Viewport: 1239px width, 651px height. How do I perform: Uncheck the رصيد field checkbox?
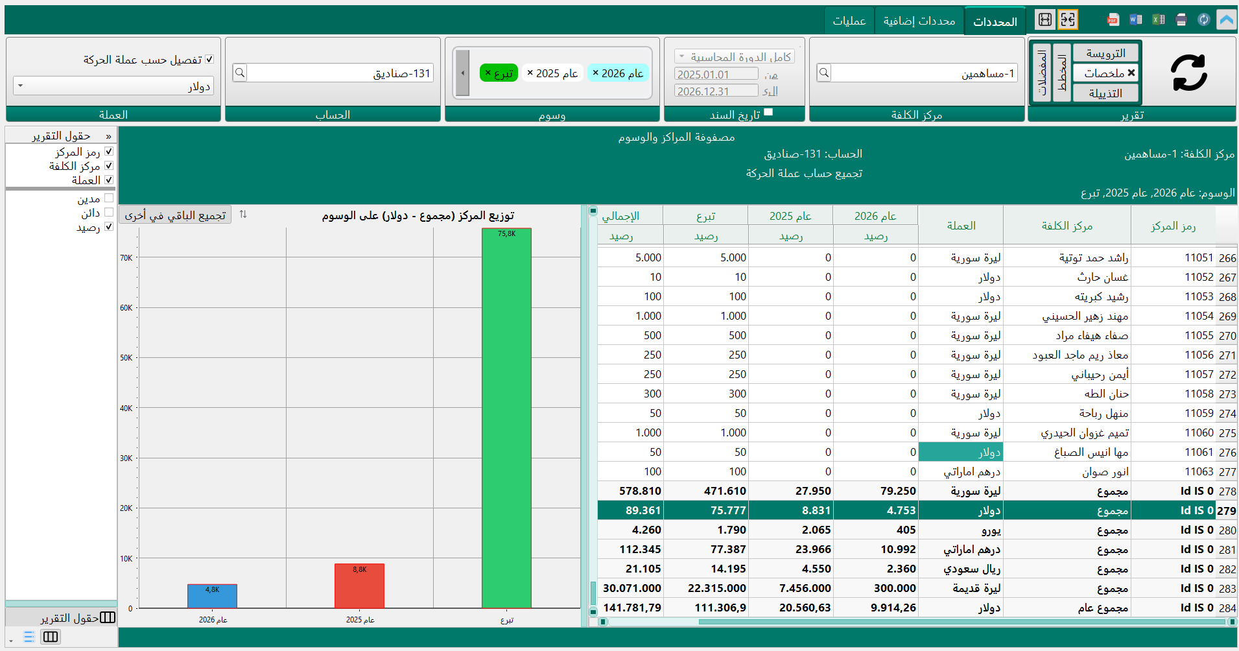coord(109,226)
